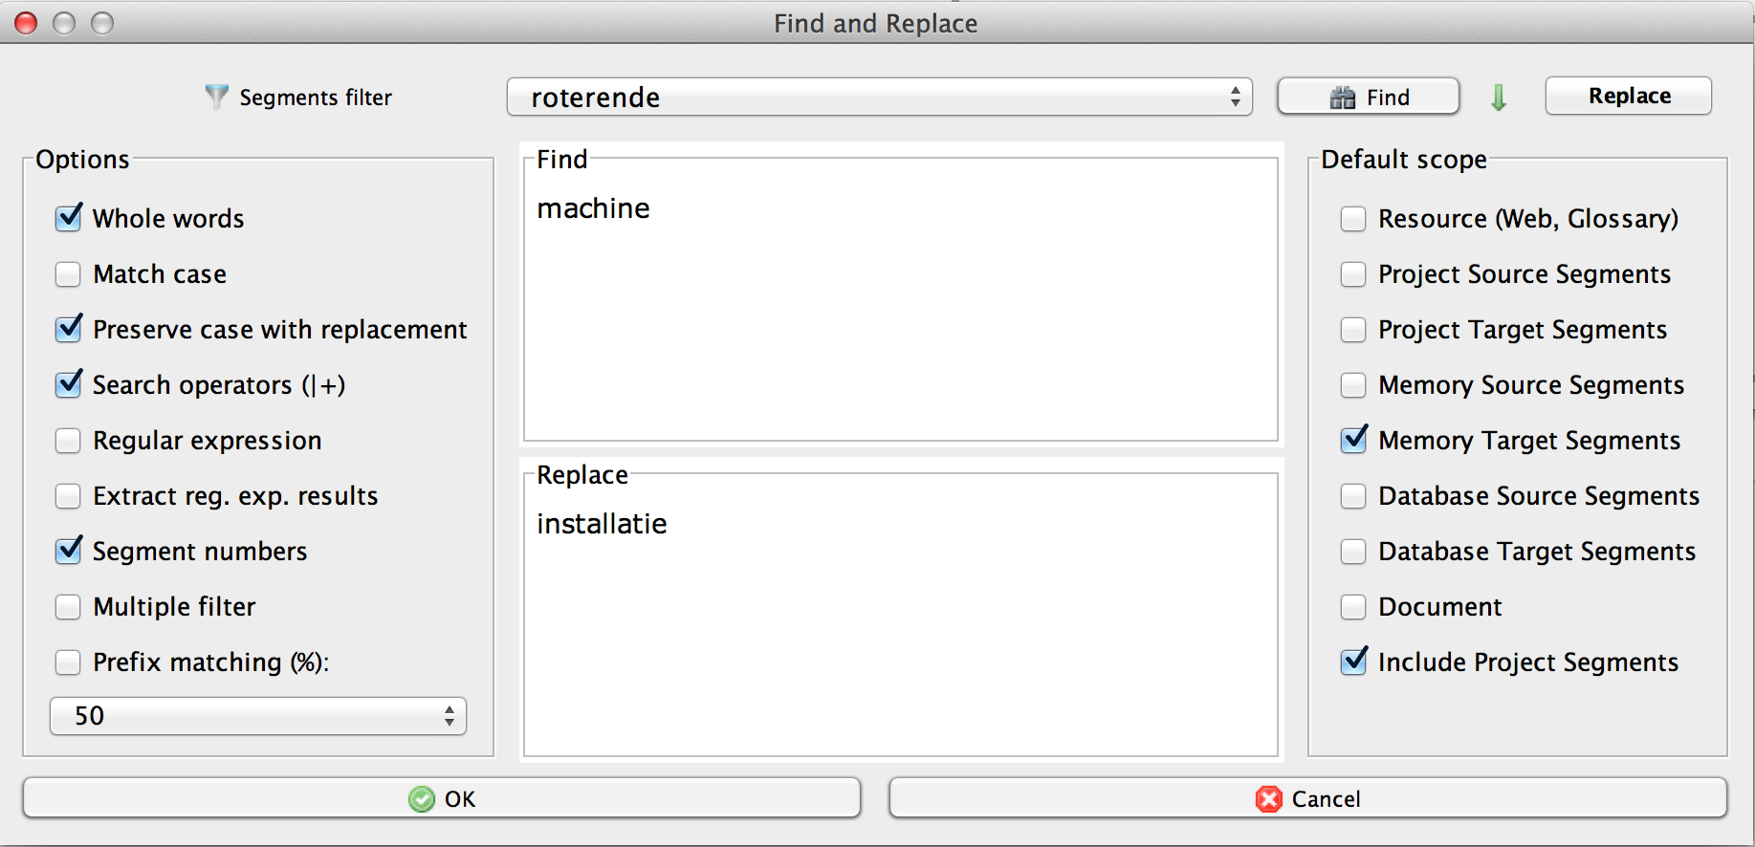Enable the Match case checkbox
Screen dimensions: 1755x847
pos(69,274)
